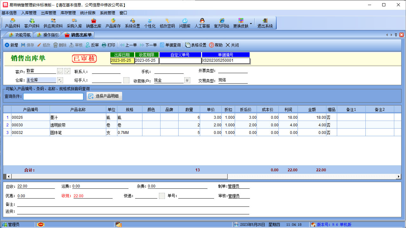Toggle the checkbox beside 快递 field
The height and width of the screenshot is (228, 406).
coord(162,196)
